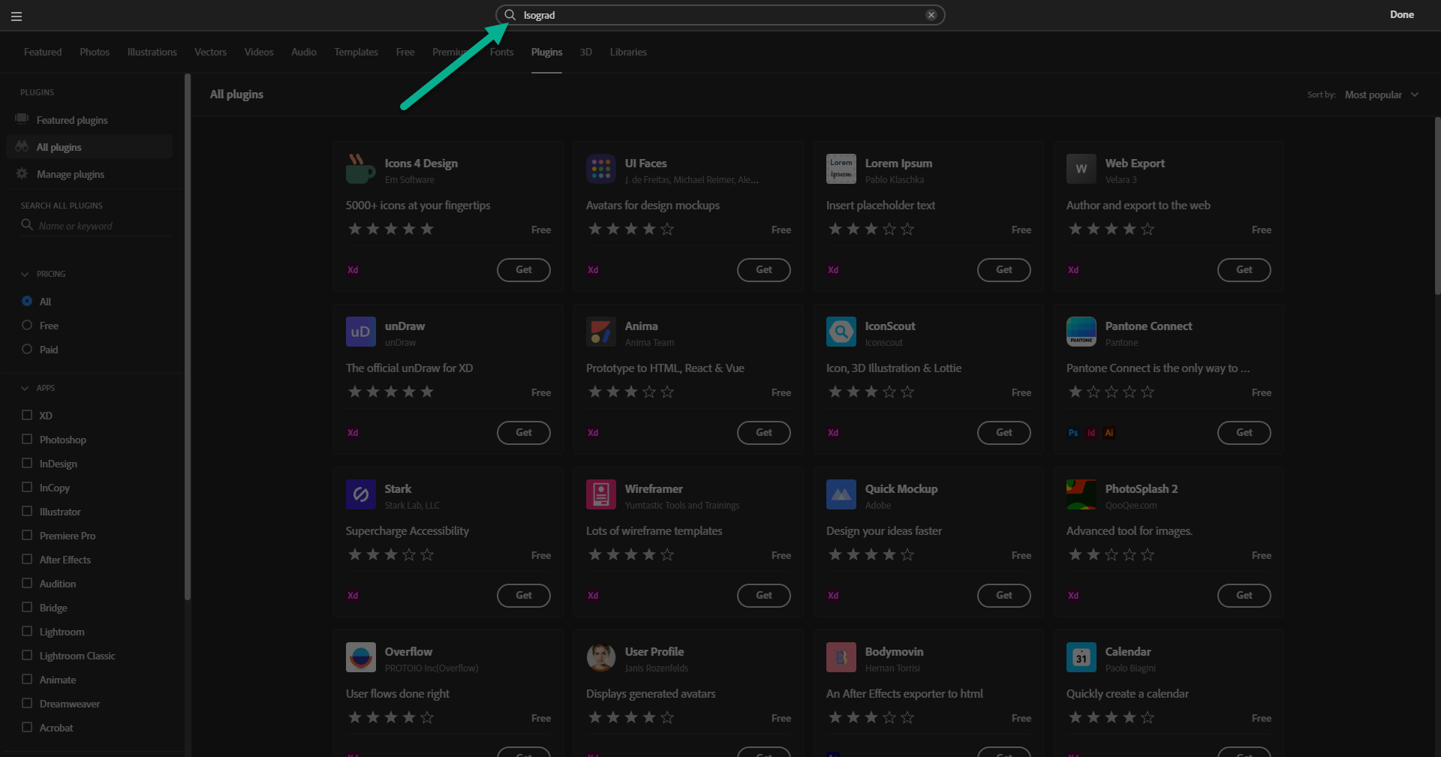Screen dimensions: 1441x757
Task: Clear the search text with the X icon
Action: (931, 15)
